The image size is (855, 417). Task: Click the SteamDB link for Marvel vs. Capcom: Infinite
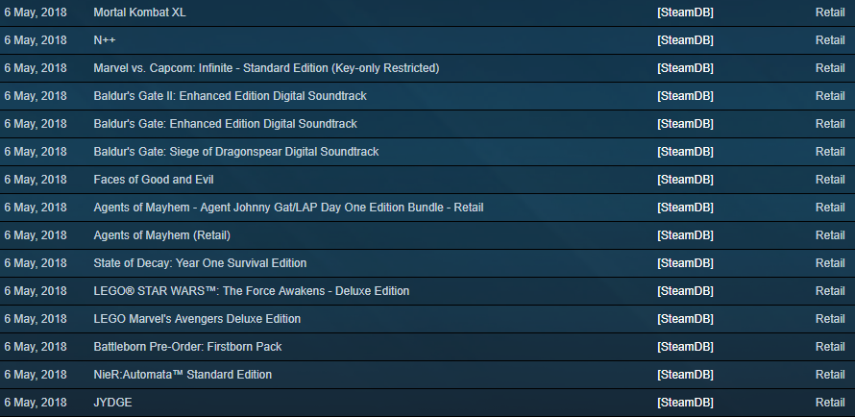point(685,67)
